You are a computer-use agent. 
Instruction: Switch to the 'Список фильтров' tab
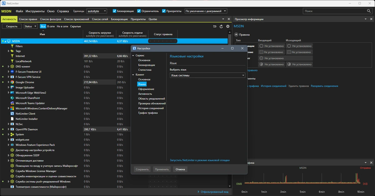coord(51,19)
